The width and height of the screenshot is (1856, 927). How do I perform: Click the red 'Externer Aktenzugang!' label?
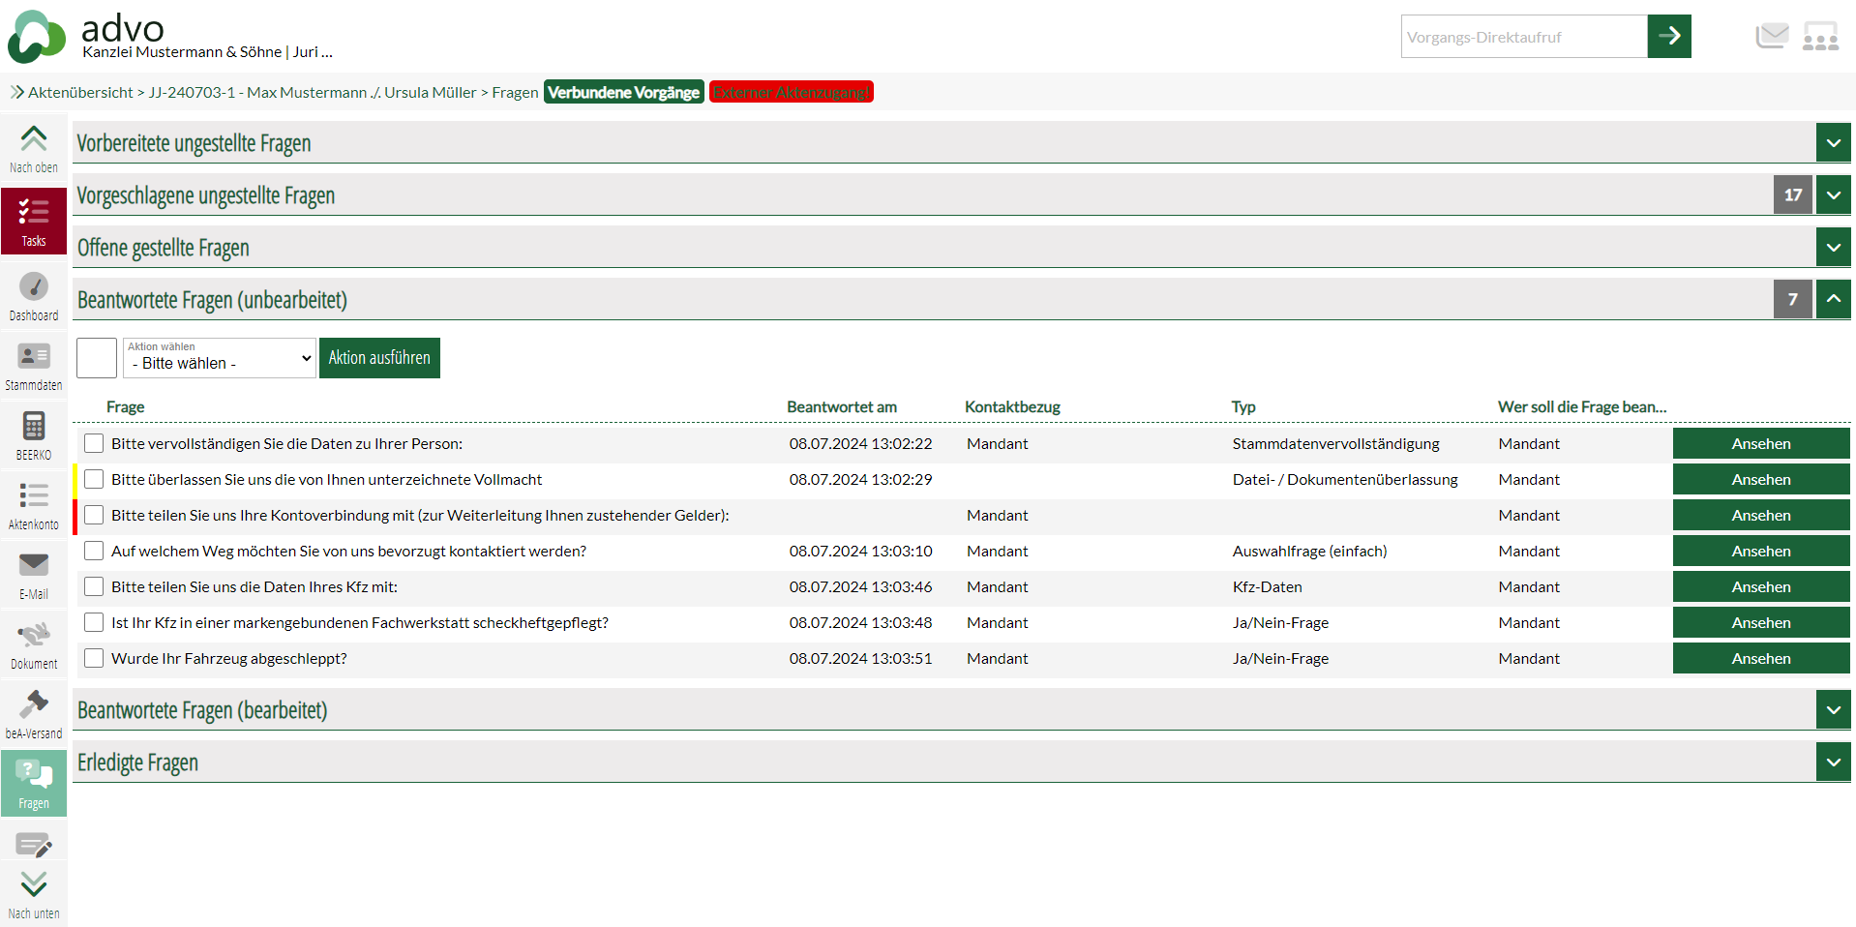[791, 93]
